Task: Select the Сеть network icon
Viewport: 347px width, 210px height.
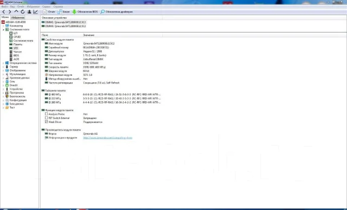Action: tap(7, 82)
